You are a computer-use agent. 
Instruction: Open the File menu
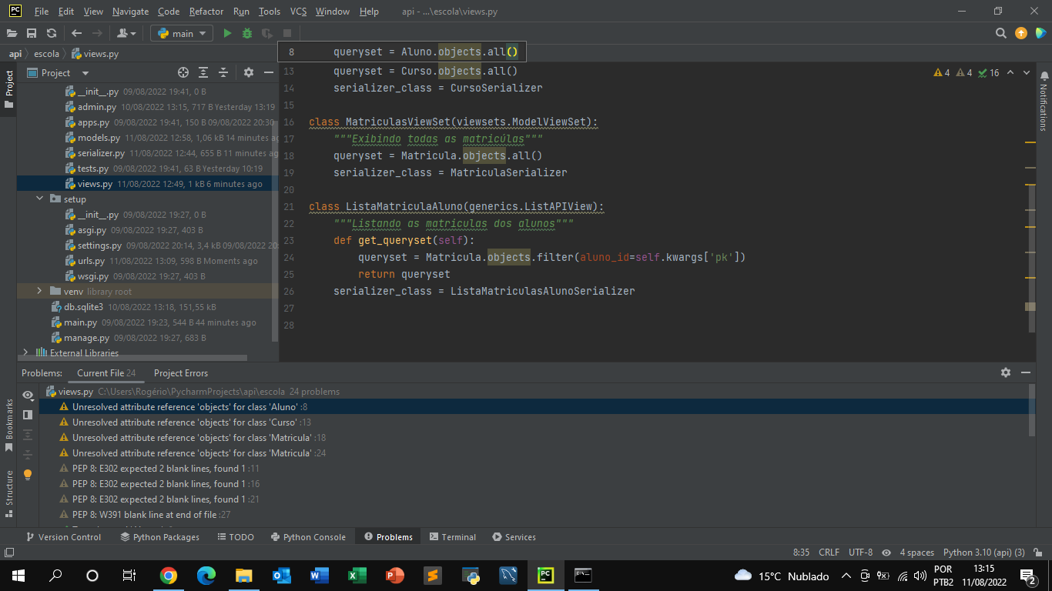(x=42, y=12)
